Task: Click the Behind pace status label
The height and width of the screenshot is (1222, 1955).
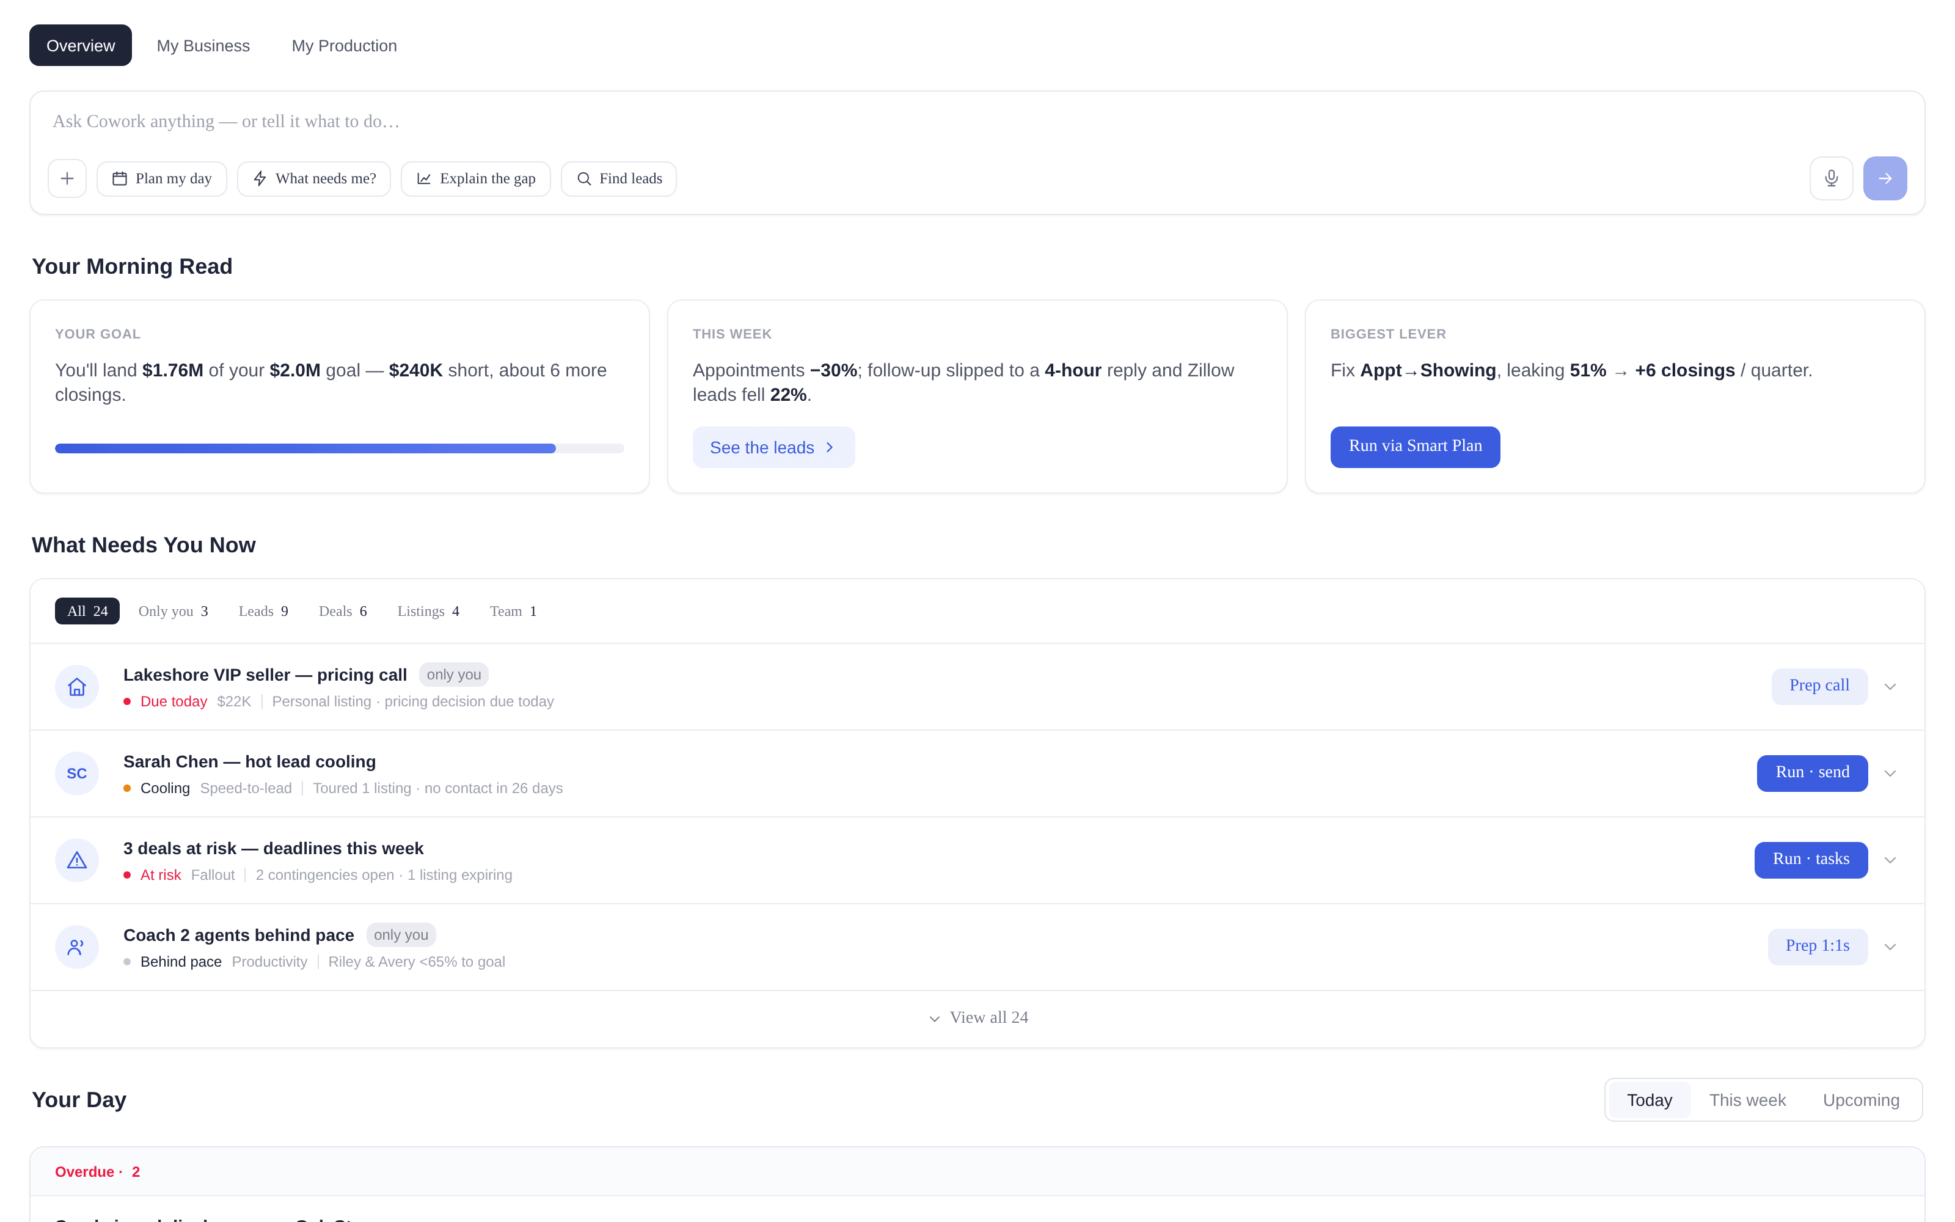Action: 181,962
